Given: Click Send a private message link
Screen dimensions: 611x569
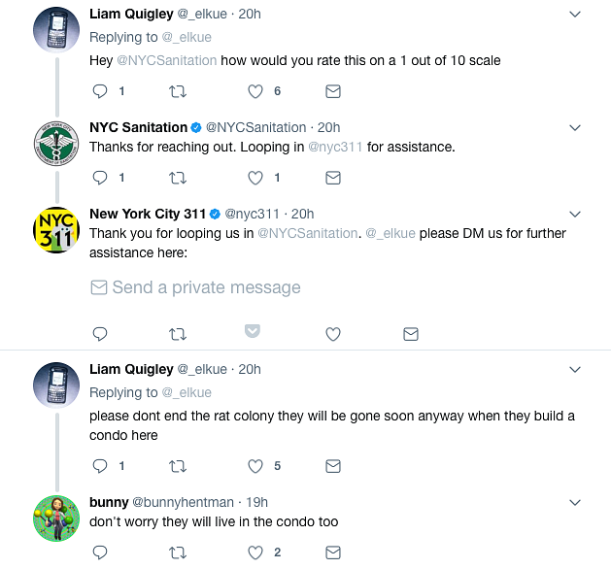Looking at the screenshot, I should [195, 287].
